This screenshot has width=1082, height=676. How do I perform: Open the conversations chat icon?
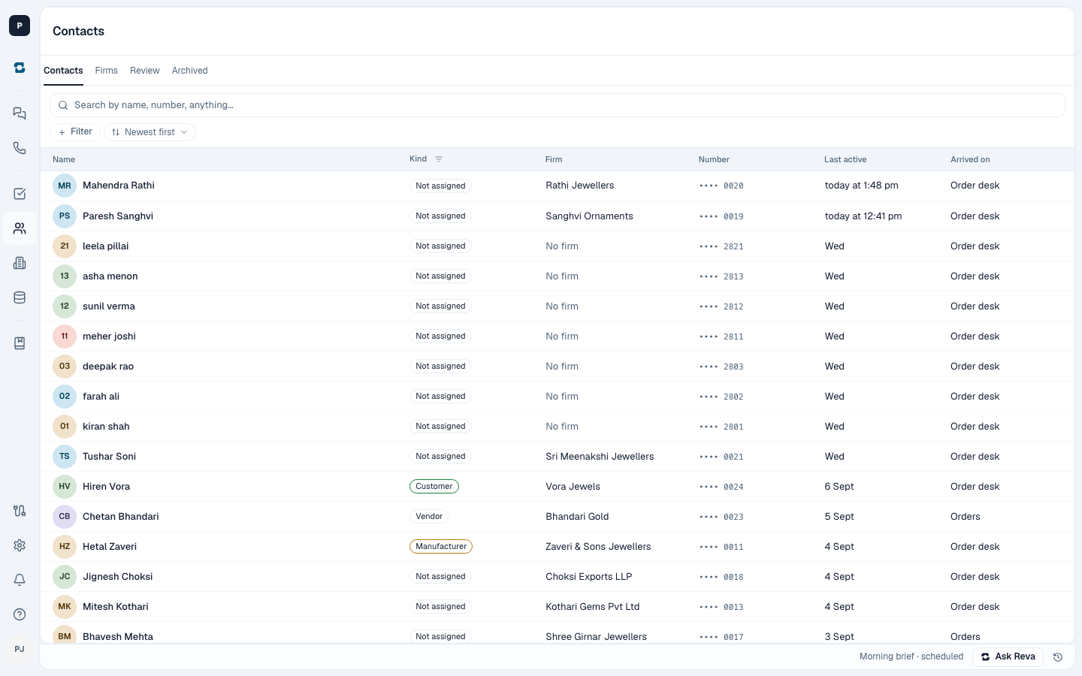tap(20, 113)
